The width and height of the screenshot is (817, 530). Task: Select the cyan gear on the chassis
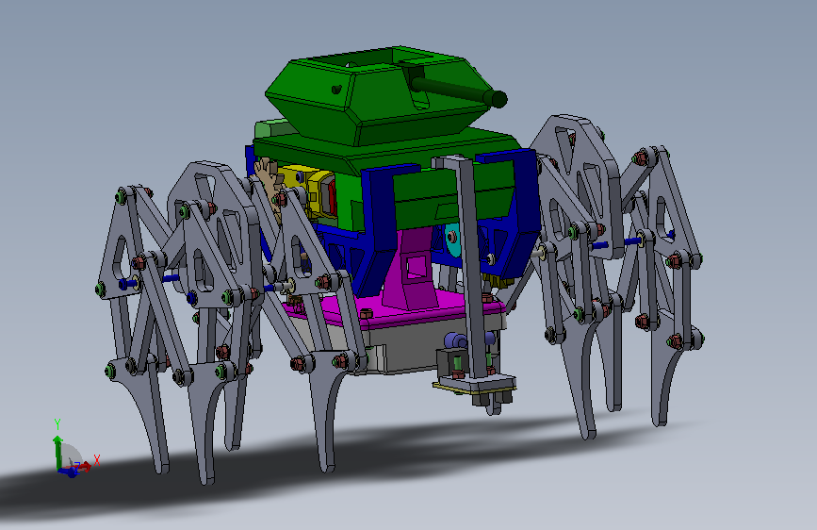[x=452, y=240]
